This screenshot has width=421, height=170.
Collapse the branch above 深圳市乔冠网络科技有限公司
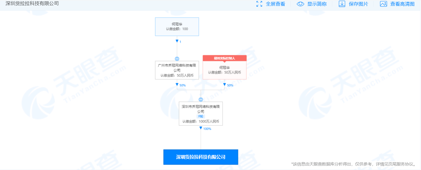[x=201, y=99]
